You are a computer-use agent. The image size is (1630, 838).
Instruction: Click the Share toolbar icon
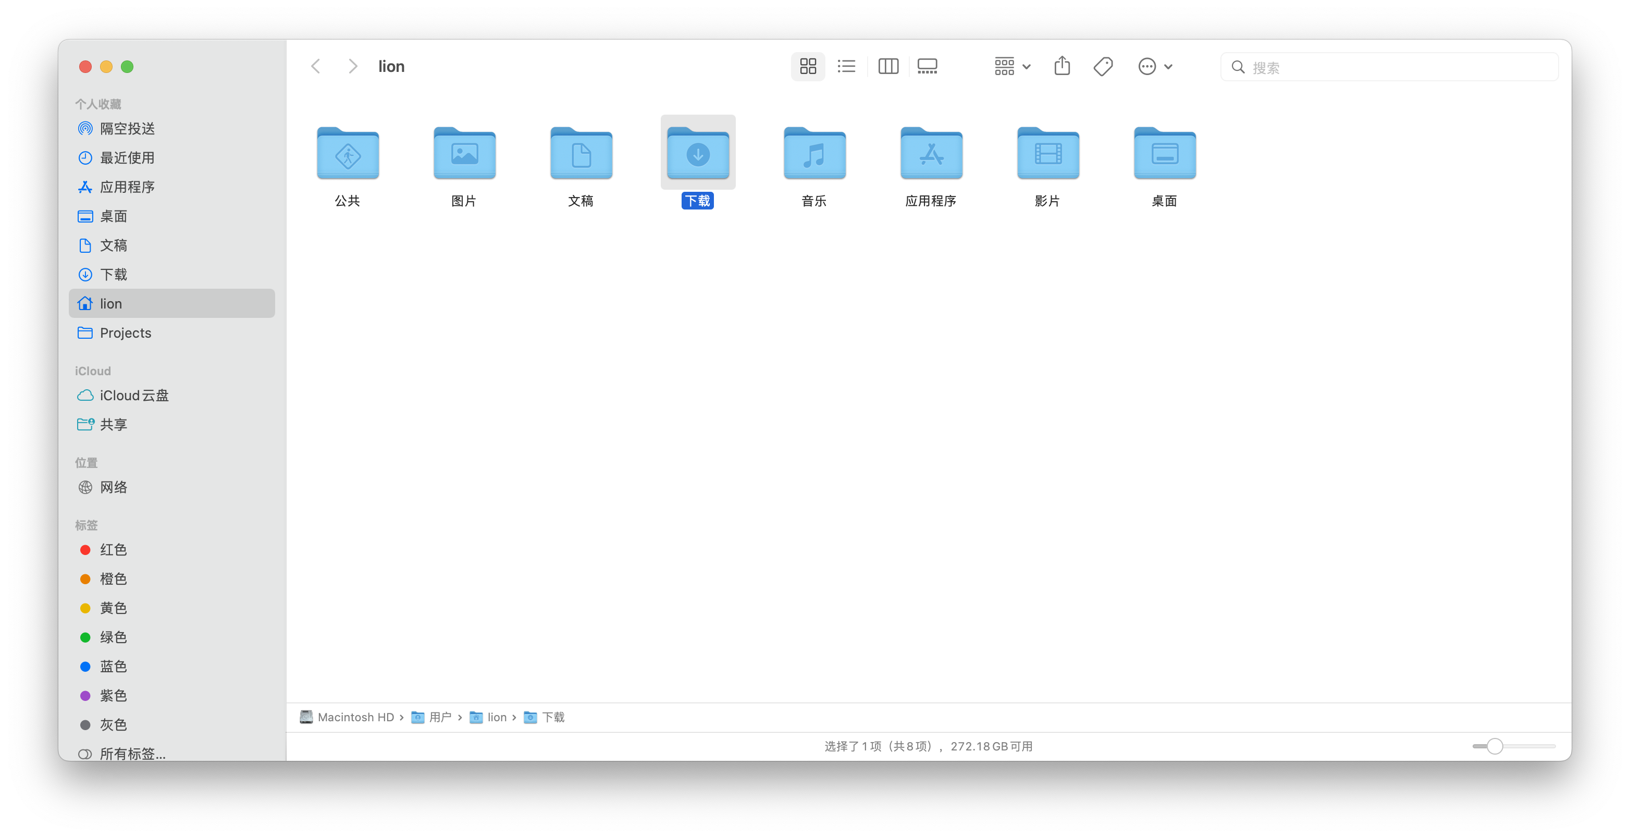pos(1062,67)
